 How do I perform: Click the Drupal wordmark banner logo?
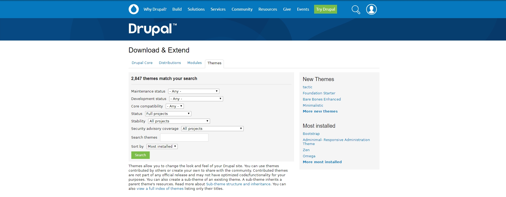point(152,29)
